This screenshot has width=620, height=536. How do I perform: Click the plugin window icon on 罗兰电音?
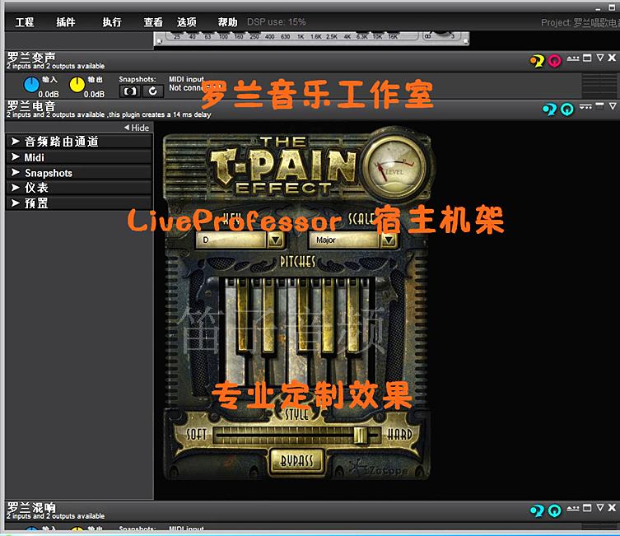(600, 106)
